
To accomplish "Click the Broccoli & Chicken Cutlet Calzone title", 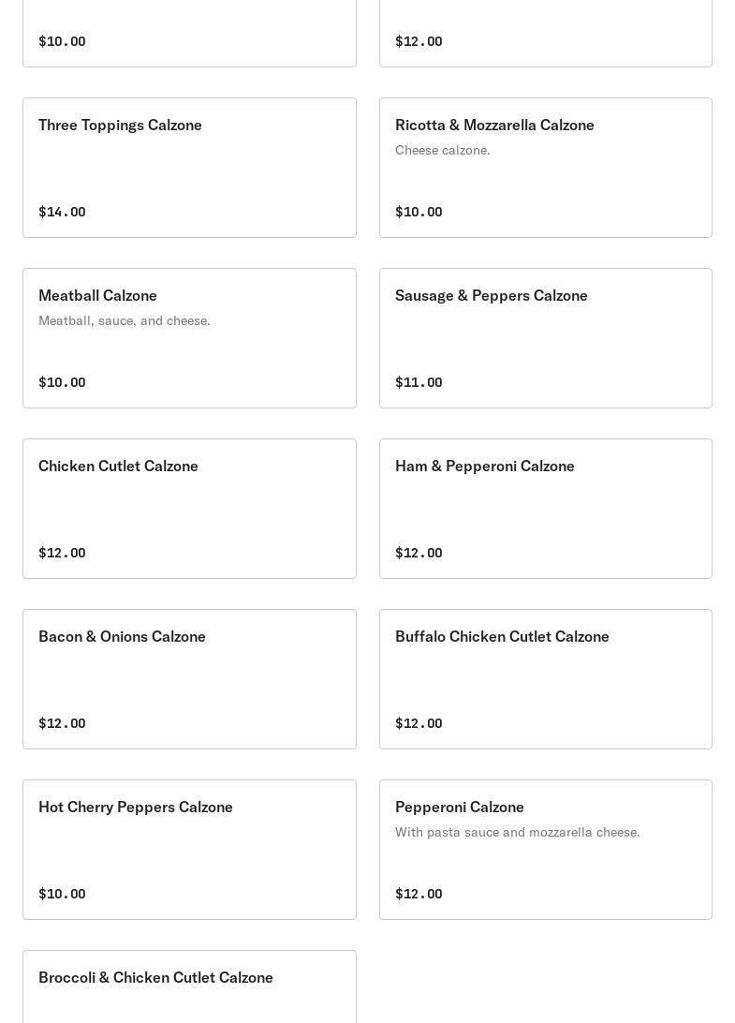I will coord(155,977).
